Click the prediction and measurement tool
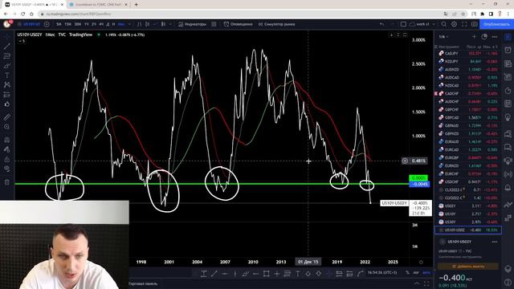The height and width of the screenshot is (289, 514). coord(7,95)
